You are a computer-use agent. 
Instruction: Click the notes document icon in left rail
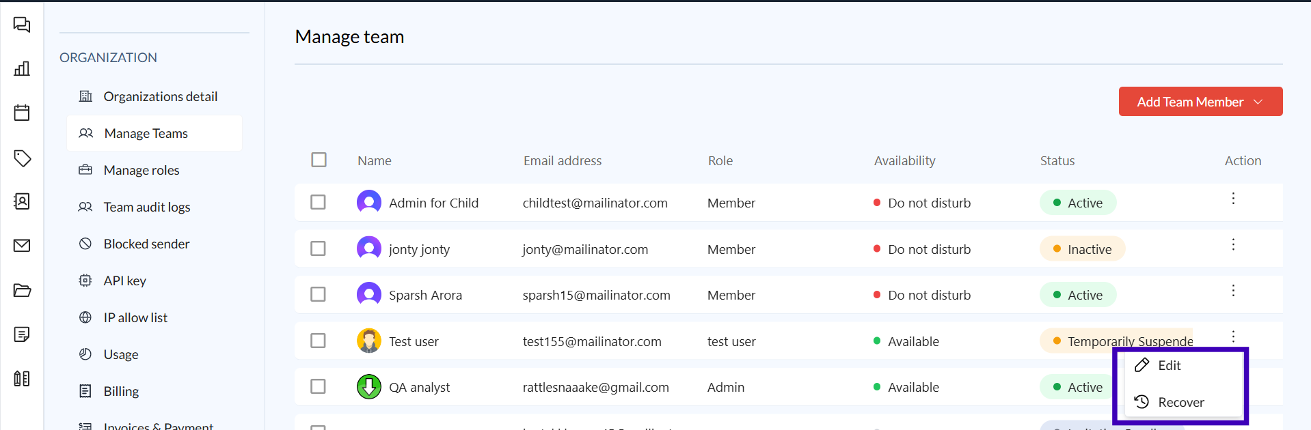click(22, 334)
